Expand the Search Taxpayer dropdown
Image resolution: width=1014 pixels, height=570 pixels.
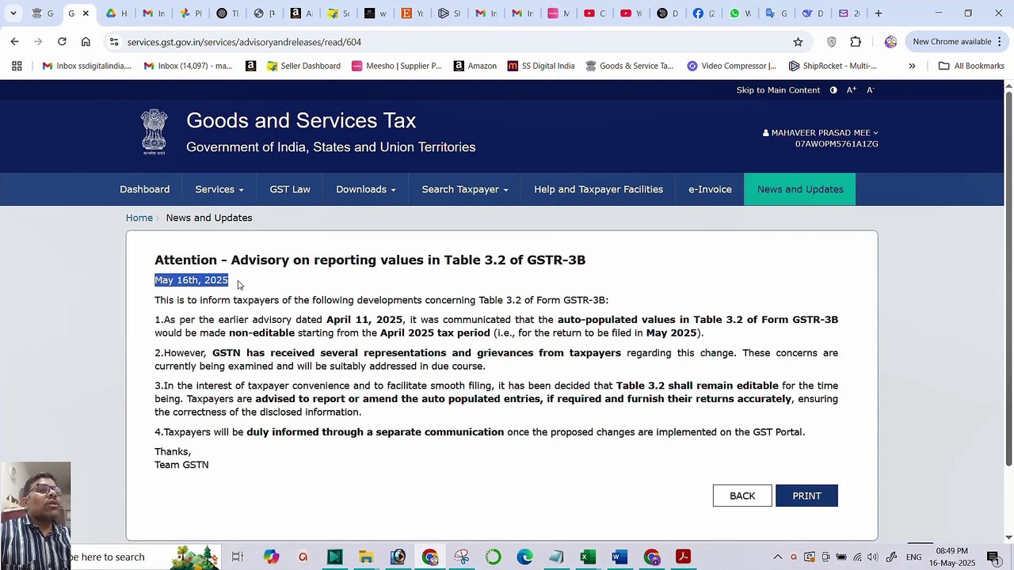click(465, 189)
